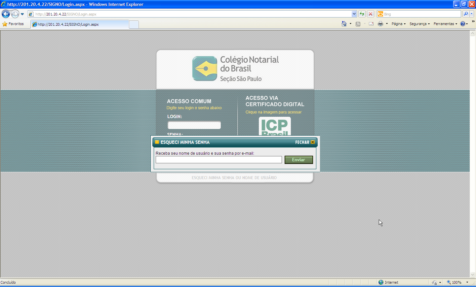
Task: Open the Favoritos star button
Action: [x=13, y=24]
